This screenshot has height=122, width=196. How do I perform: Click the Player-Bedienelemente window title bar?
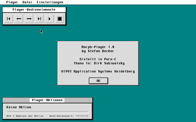click(34, 10)
